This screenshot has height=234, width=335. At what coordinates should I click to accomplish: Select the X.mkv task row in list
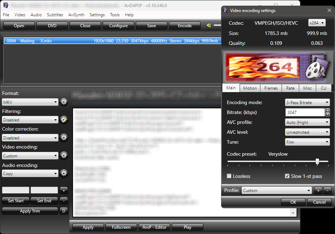(x=112, y=41)
